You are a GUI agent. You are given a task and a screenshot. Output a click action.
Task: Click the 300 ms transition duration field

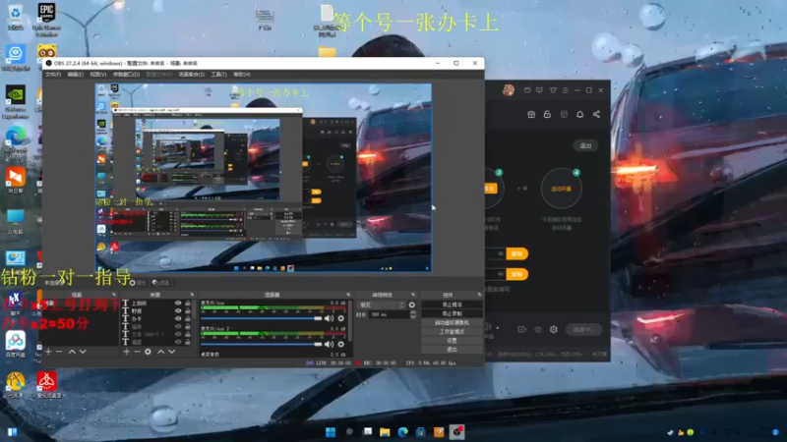click(389, 314)
